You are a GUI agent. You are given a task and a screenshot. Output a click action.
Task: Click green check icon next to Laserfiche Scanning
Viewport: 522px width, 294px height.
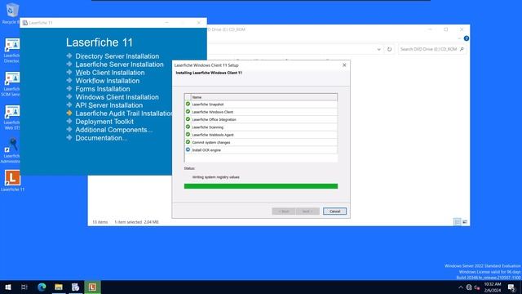coord(188,127)
